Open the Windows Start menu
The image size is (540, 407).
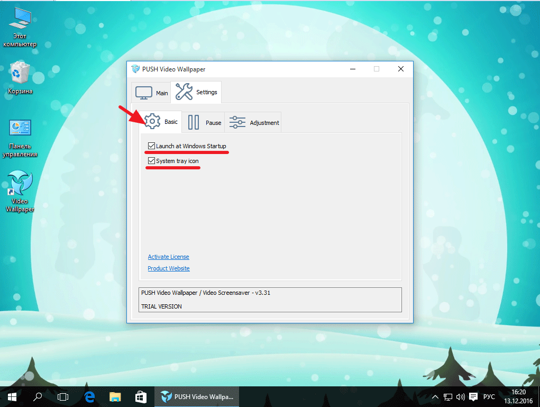(x=12, y=396)
